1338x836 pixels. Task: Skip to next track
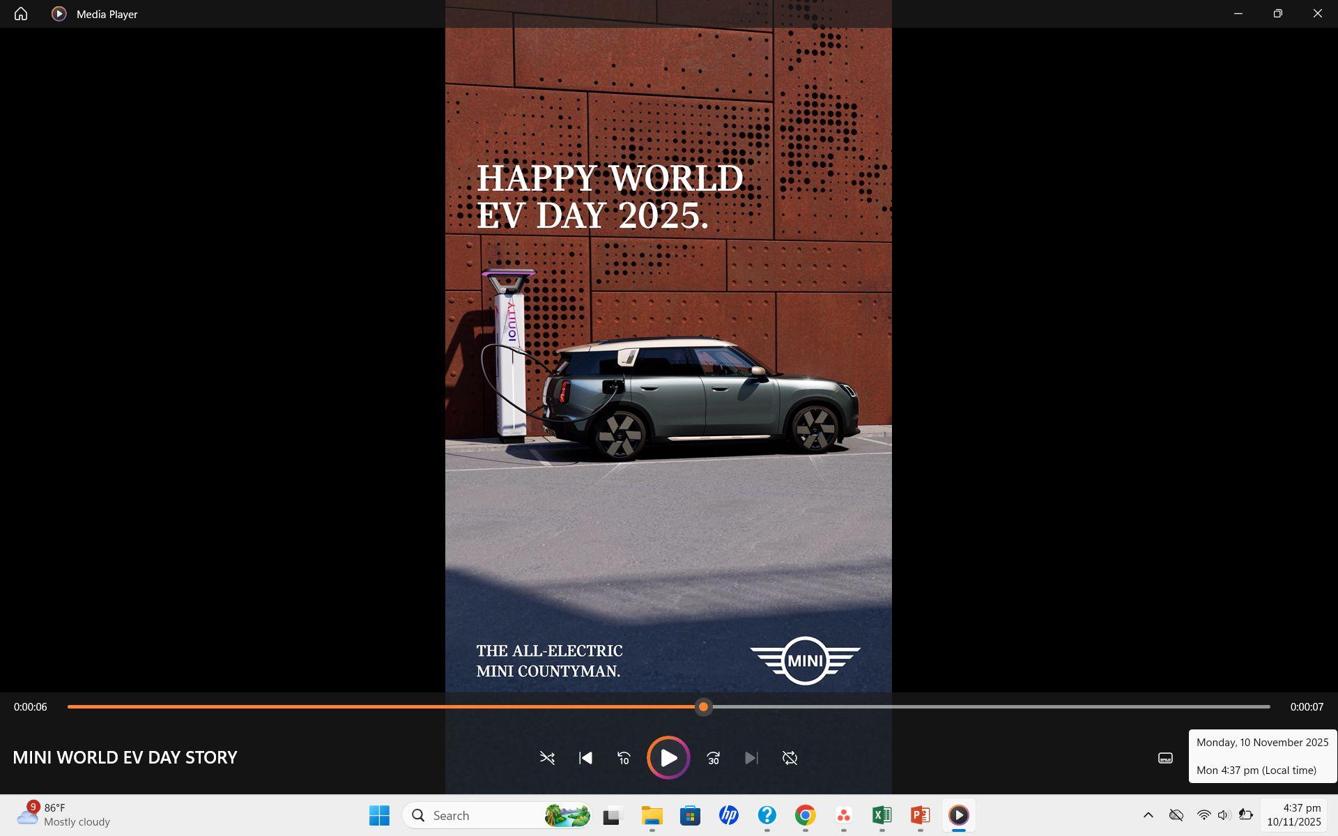pyautogui.click(x=751, y=758)
